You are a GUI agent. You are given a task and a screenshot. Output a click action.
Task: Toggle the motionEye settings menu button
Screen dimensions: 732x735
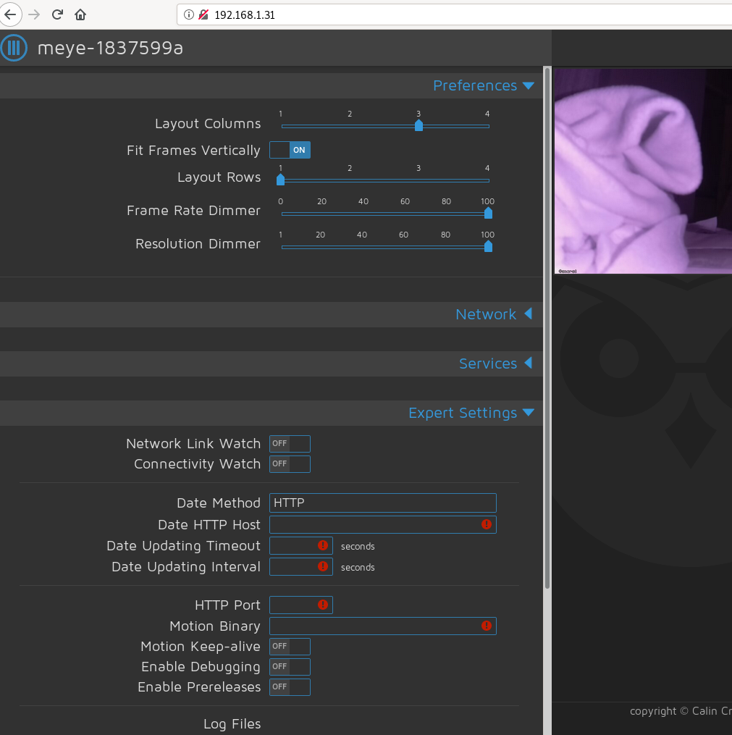point(14,48)
